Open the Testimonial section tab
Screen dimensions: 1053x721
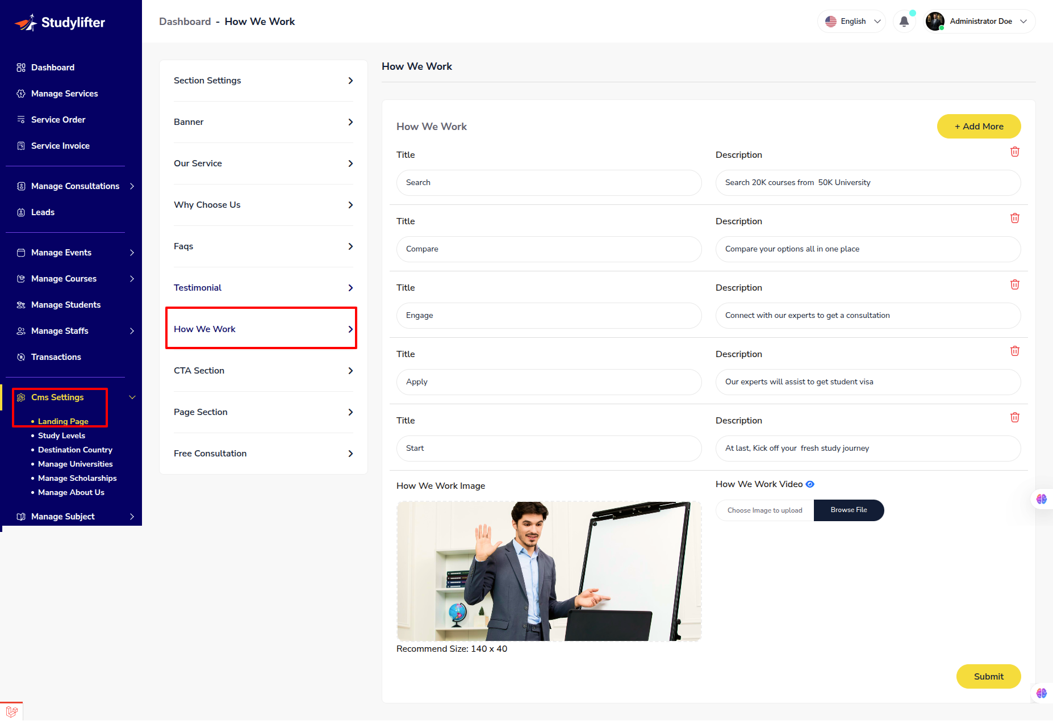264,288
